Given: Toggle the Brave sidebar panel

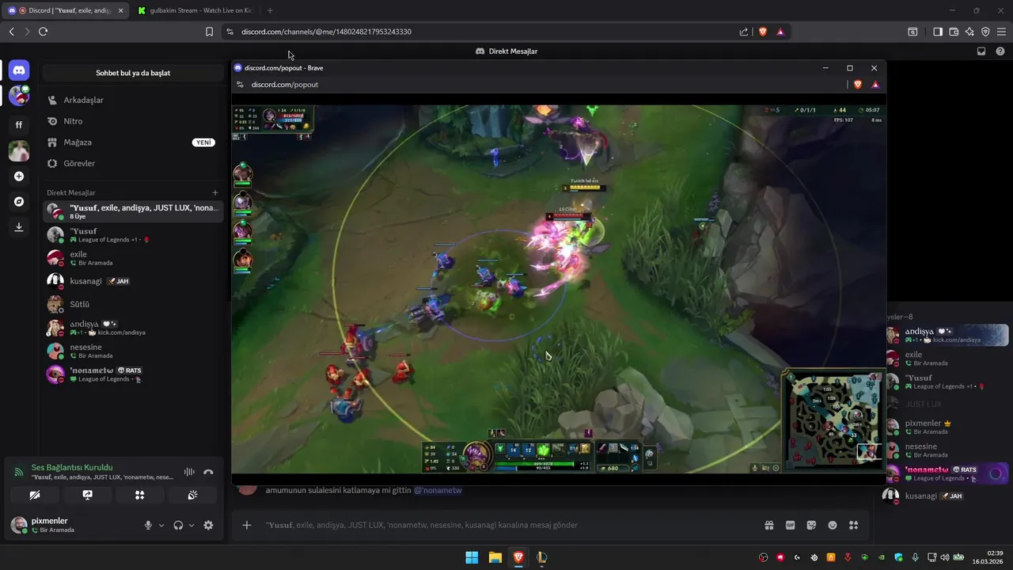Looking at the screenshot, I should (938, 32).
